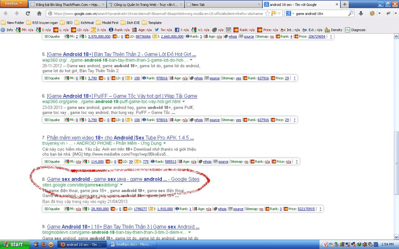
Task: Click the question mark in result 7 SEOquake bar
Action: click(x=297, y=162)
